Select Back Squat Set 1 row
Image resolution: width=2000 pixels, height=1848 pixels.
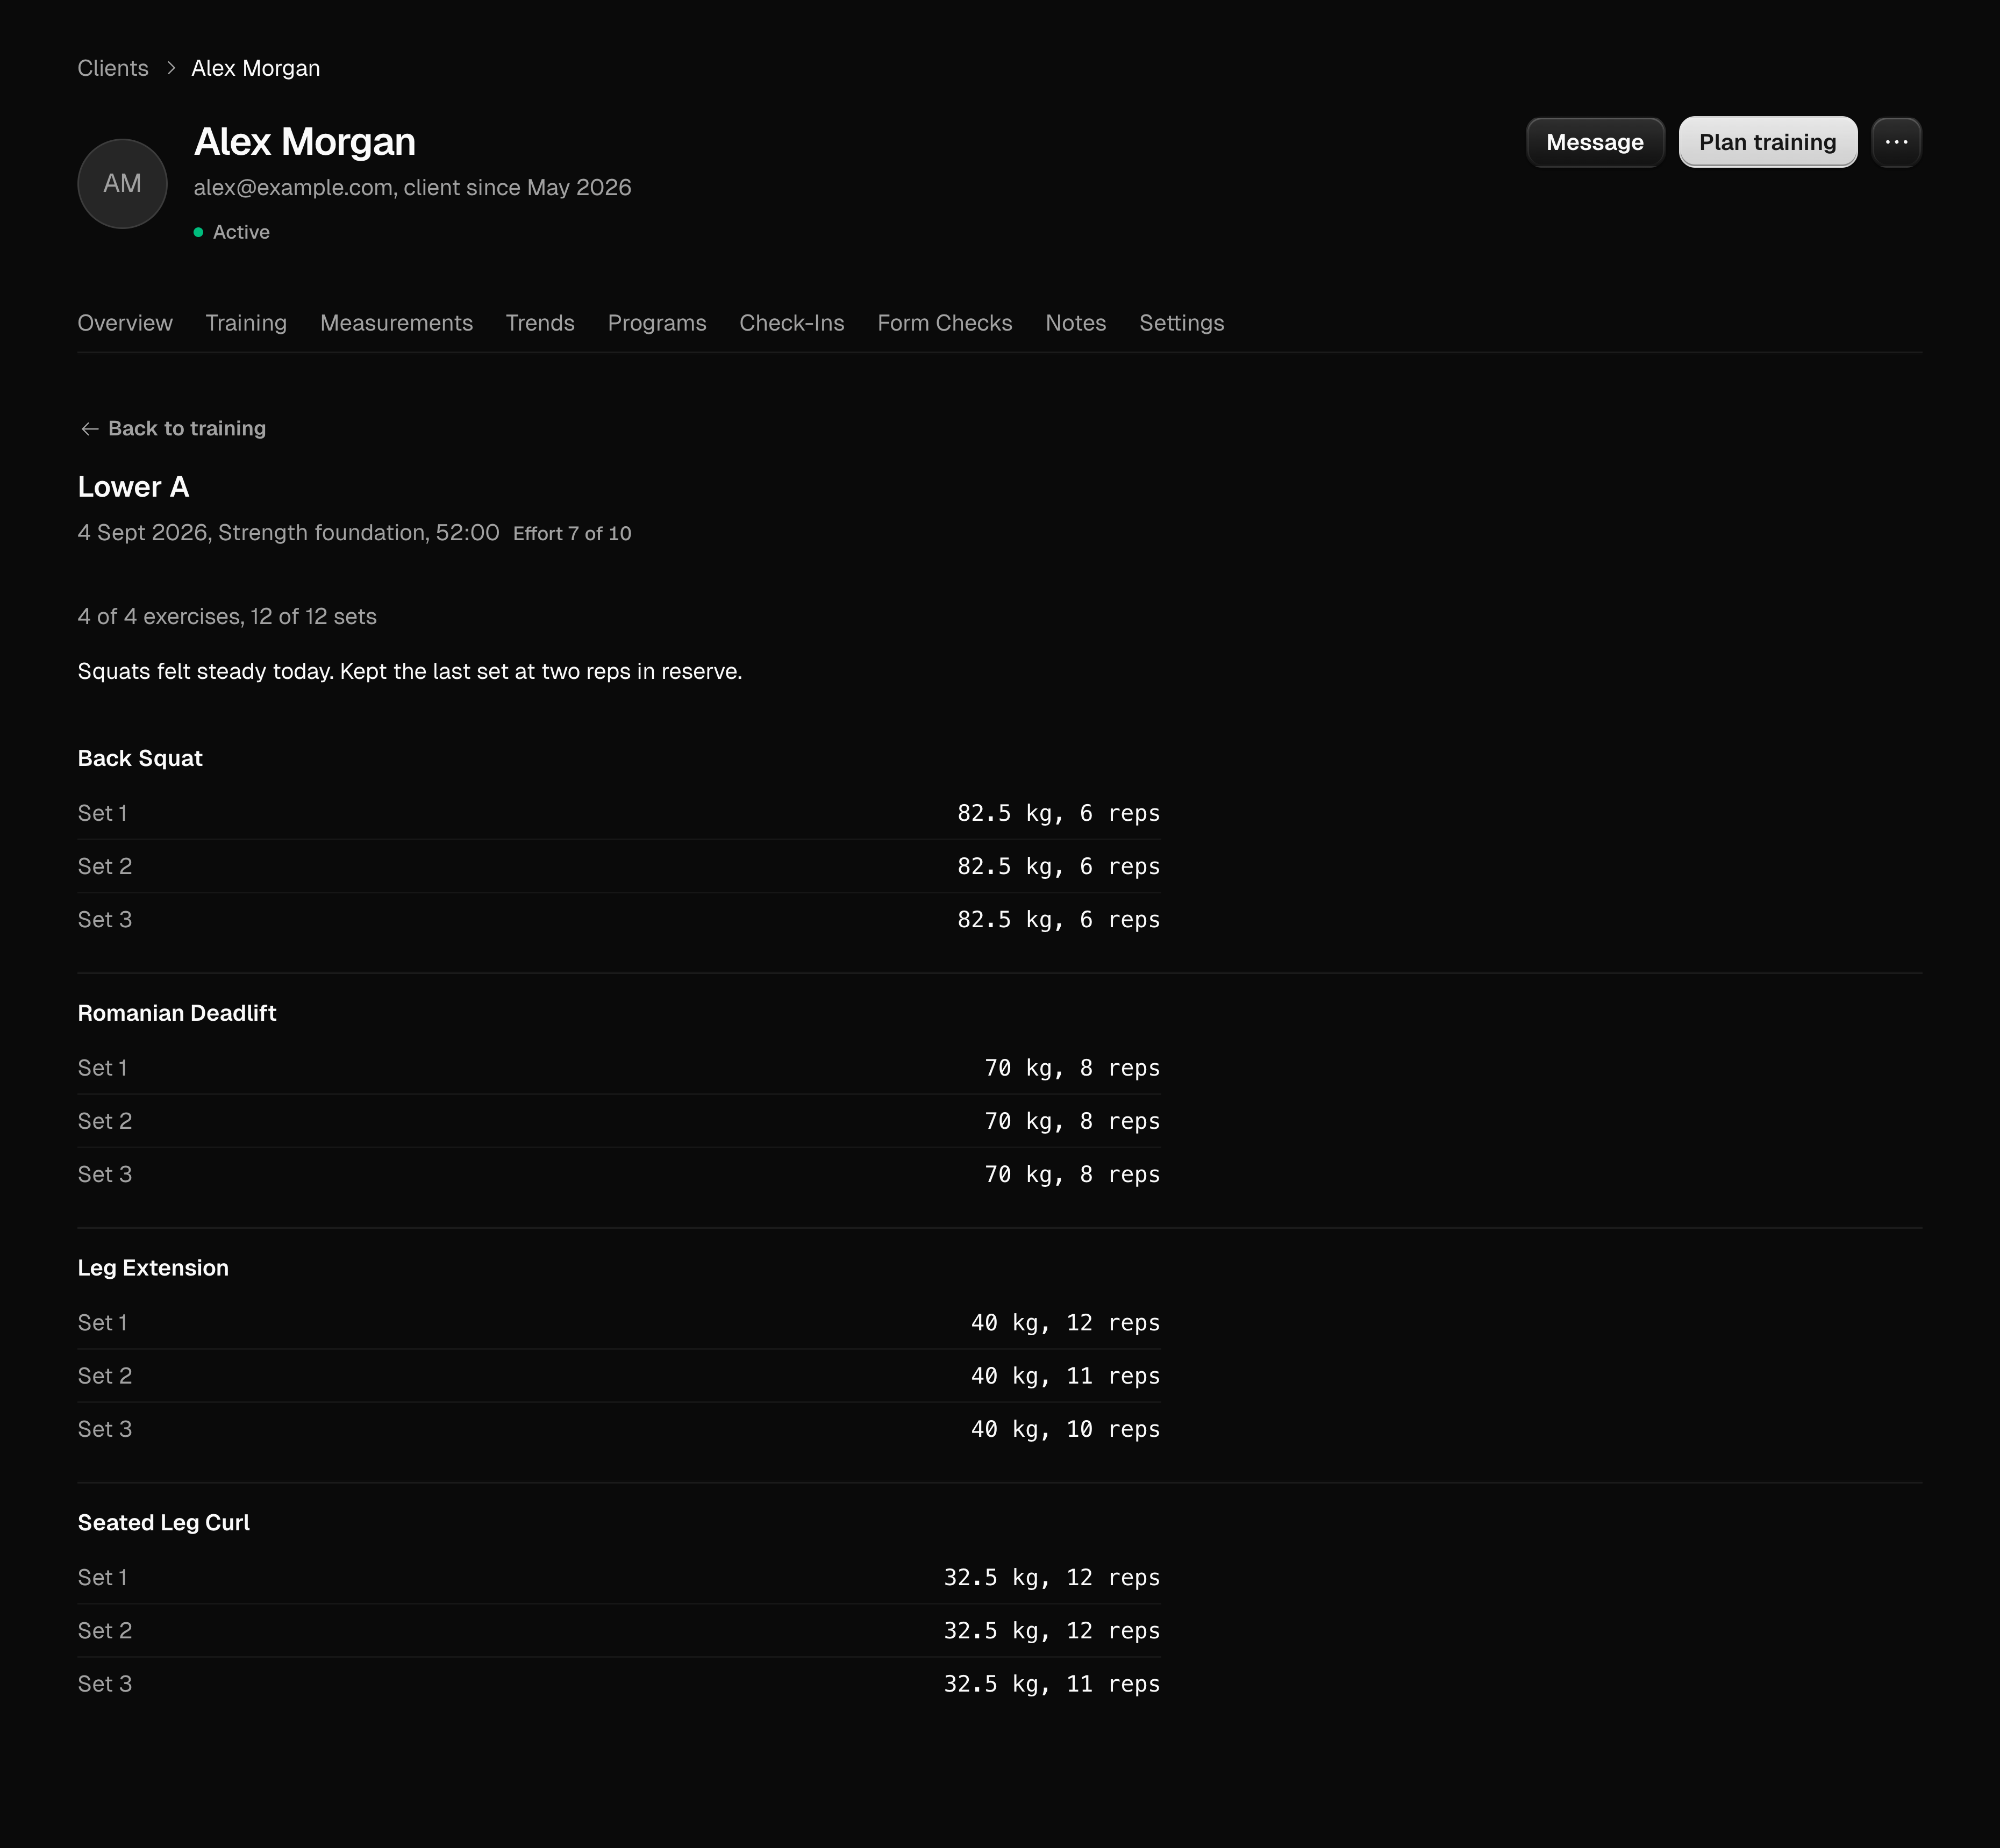click(x=619, y=813)
